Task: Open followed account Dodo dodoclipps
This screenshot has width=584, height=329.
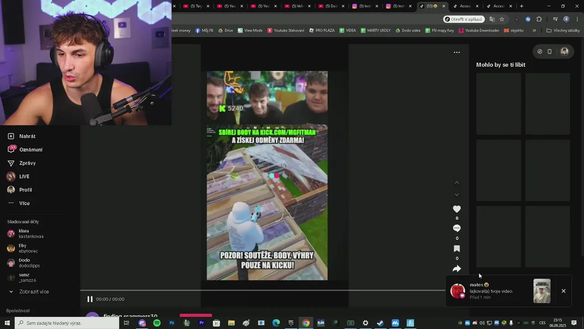Action: (24, 263)
